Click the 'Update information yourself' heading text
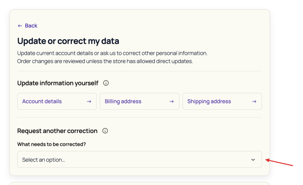 click(58, 83)
